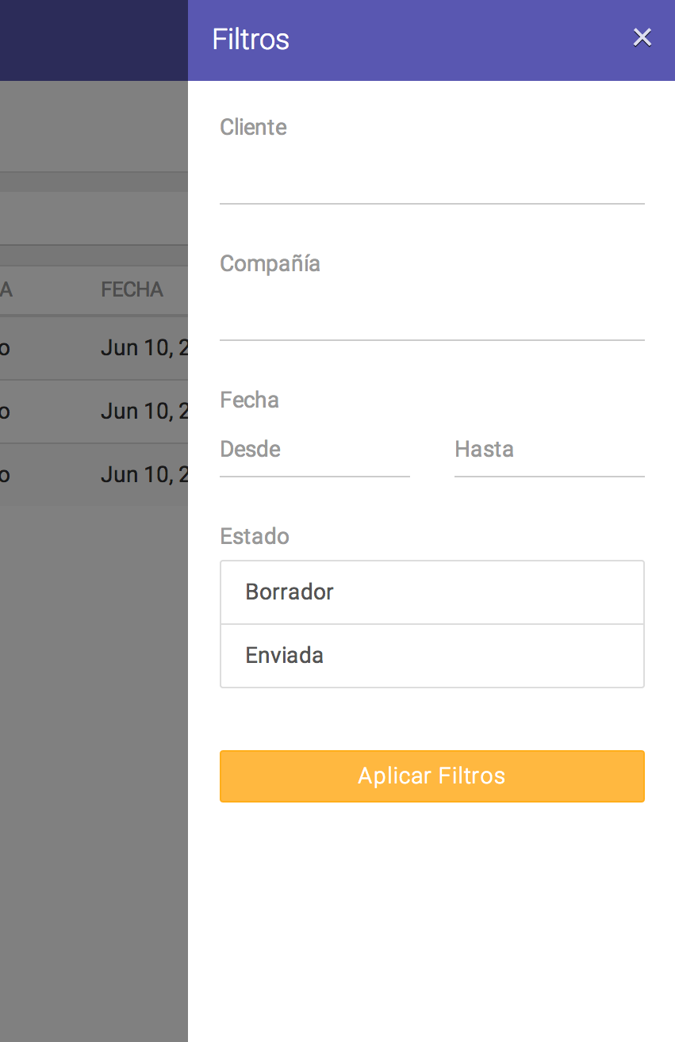675x1042 pixels.
Task: Click the Estado section label
Action: [x=255, y=537]
